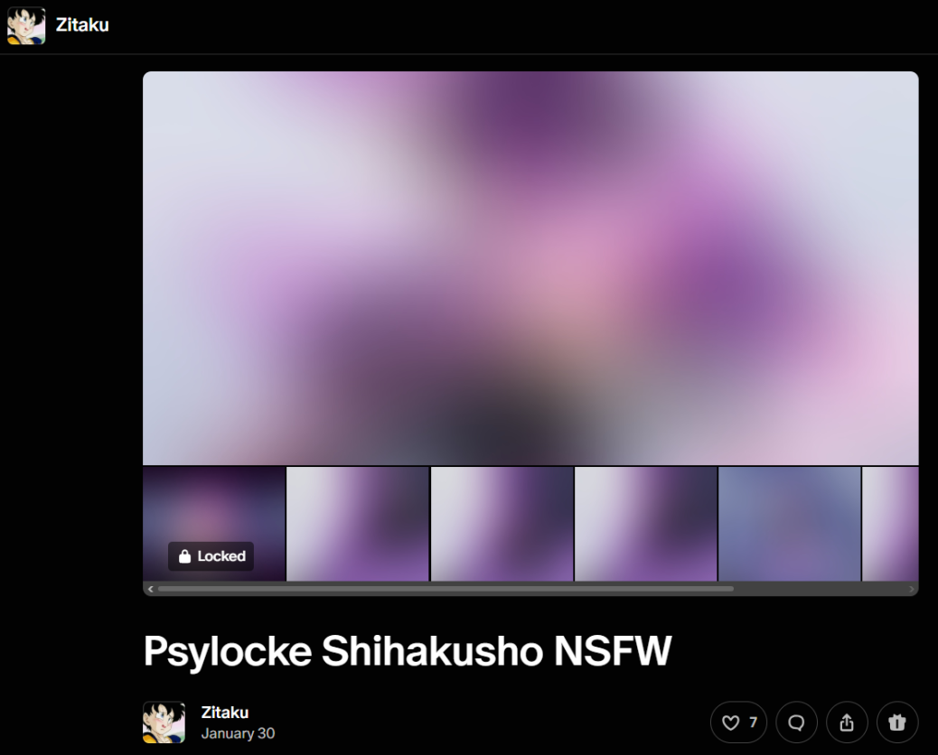Select the fourth blurred gallery thumbnail
938x755 pixels.
click(645, 524)
